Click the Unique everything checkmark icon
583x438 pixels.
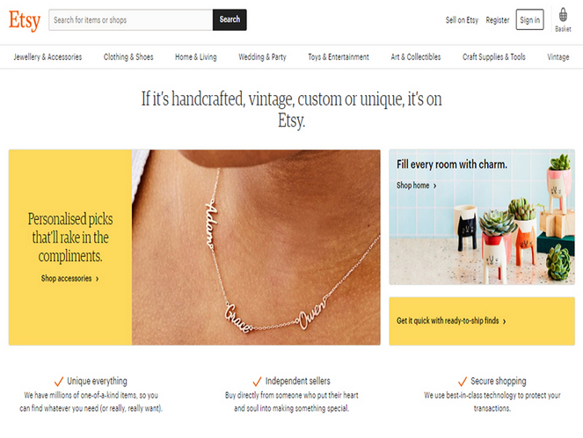[59, 382]
